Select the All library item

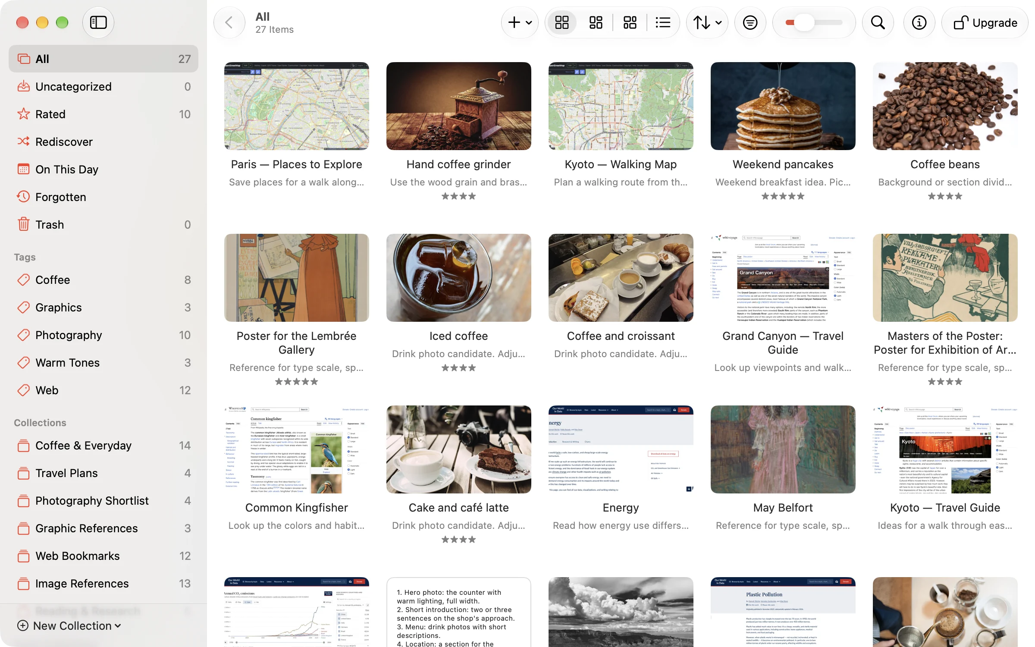point(103,59)
